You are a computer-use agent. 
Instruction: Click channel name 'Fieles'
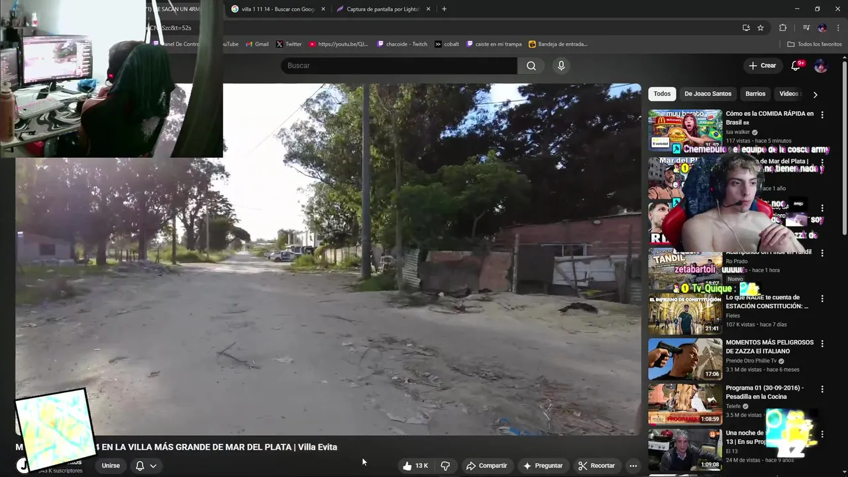(733, 316)
